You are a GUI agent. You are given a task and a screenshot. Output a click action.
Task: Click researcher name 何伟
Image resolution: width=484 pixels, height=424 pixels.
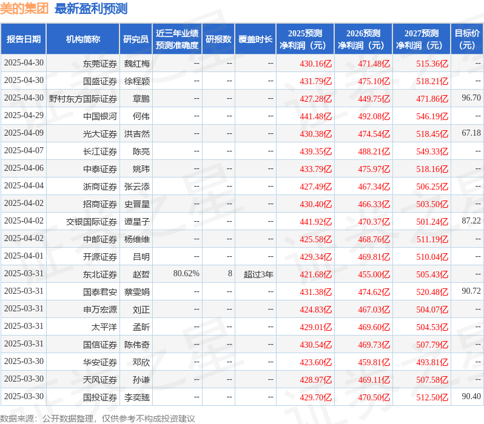(x=141, y=116)
